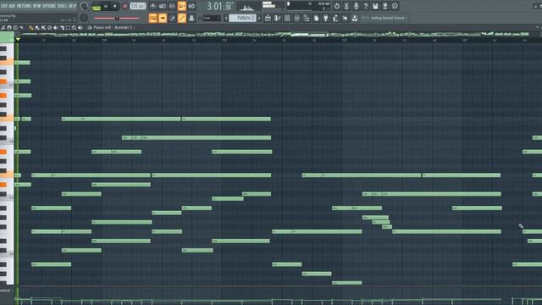This screenshot has height=305, width=542.
Task: Open the help question mark icon
Action: coord(365,6)
